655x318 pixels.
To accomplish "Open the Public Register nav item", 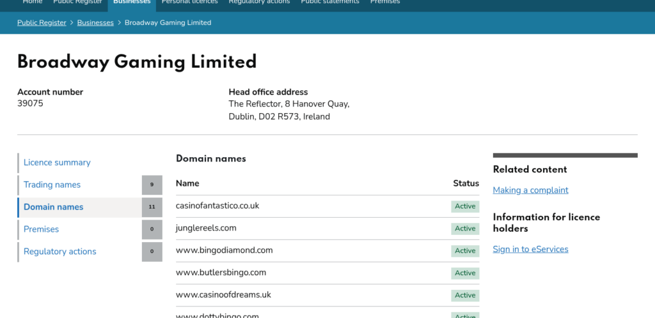I will (x=77, y=2).
